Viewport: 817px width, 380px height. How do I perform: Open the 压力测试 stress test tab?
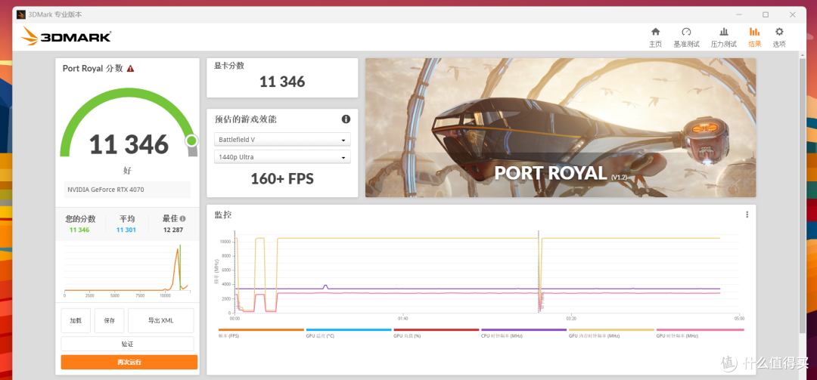coord(724,38)
